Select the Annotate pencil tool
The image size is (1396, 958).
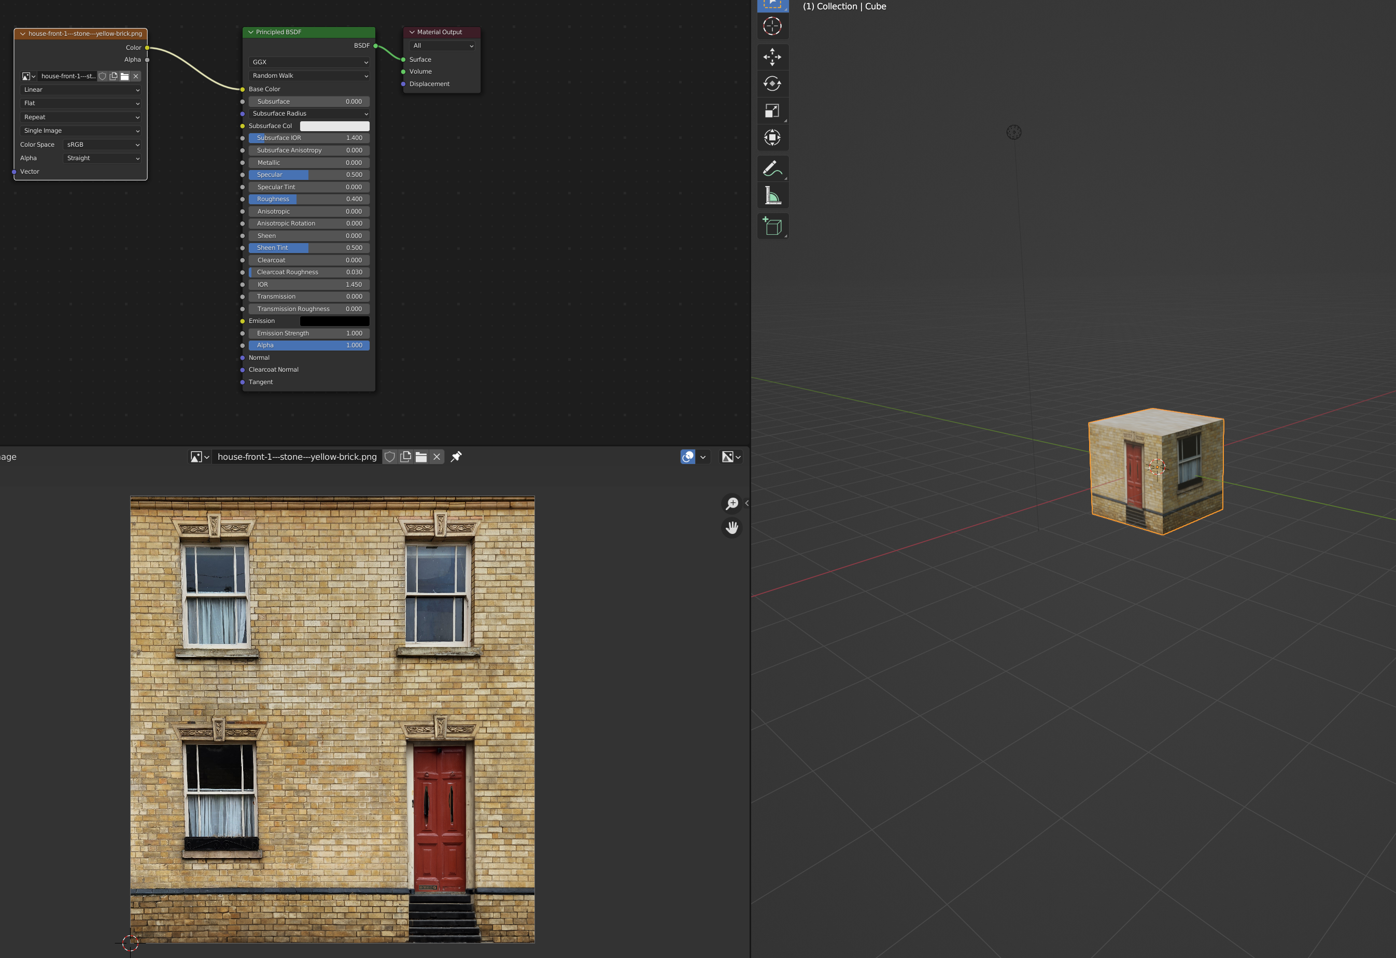(772, 169)
